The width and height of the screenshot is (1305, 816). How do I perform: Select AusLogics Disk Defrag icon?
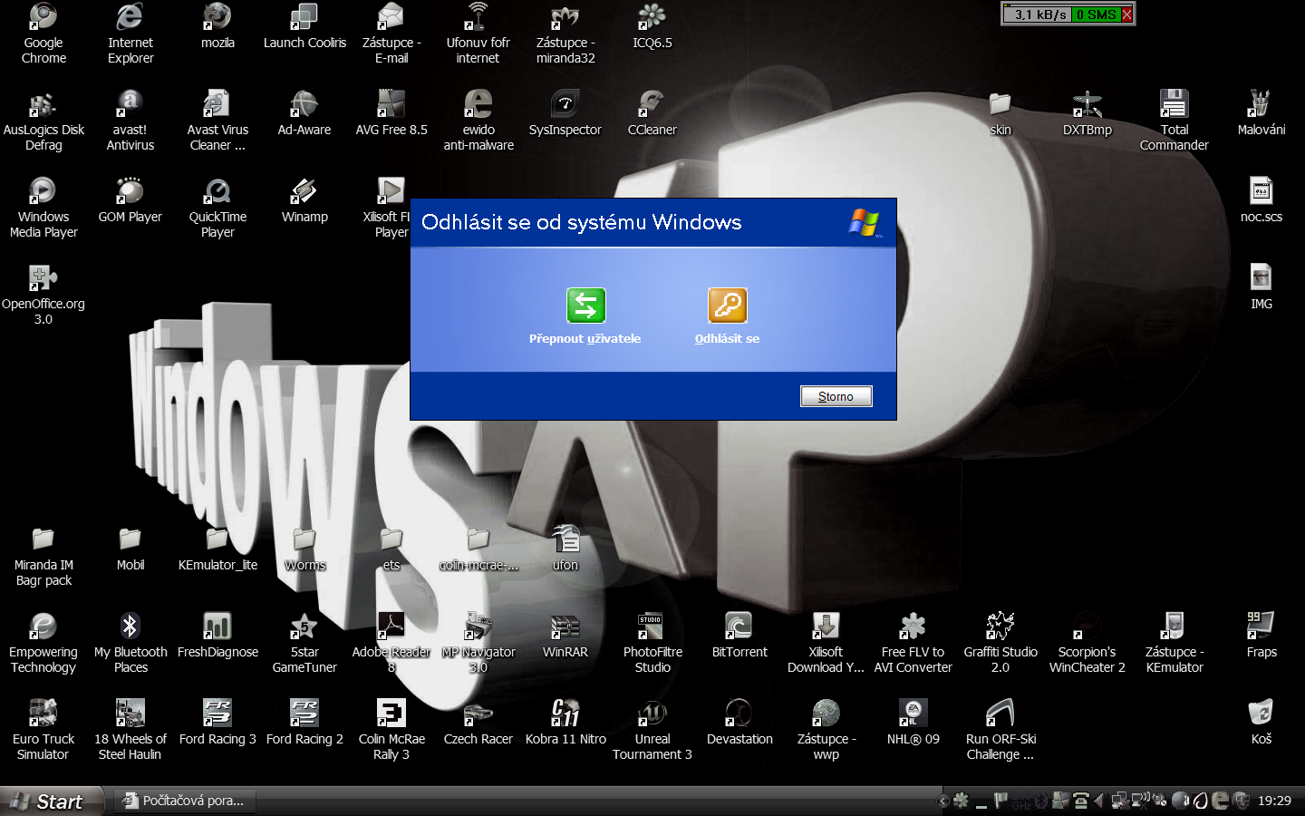click(43, 104)
